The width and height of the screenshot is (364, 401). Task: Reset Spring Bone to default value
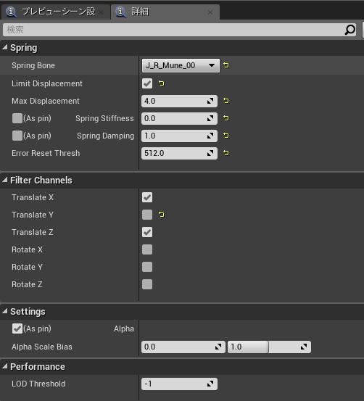226,65
